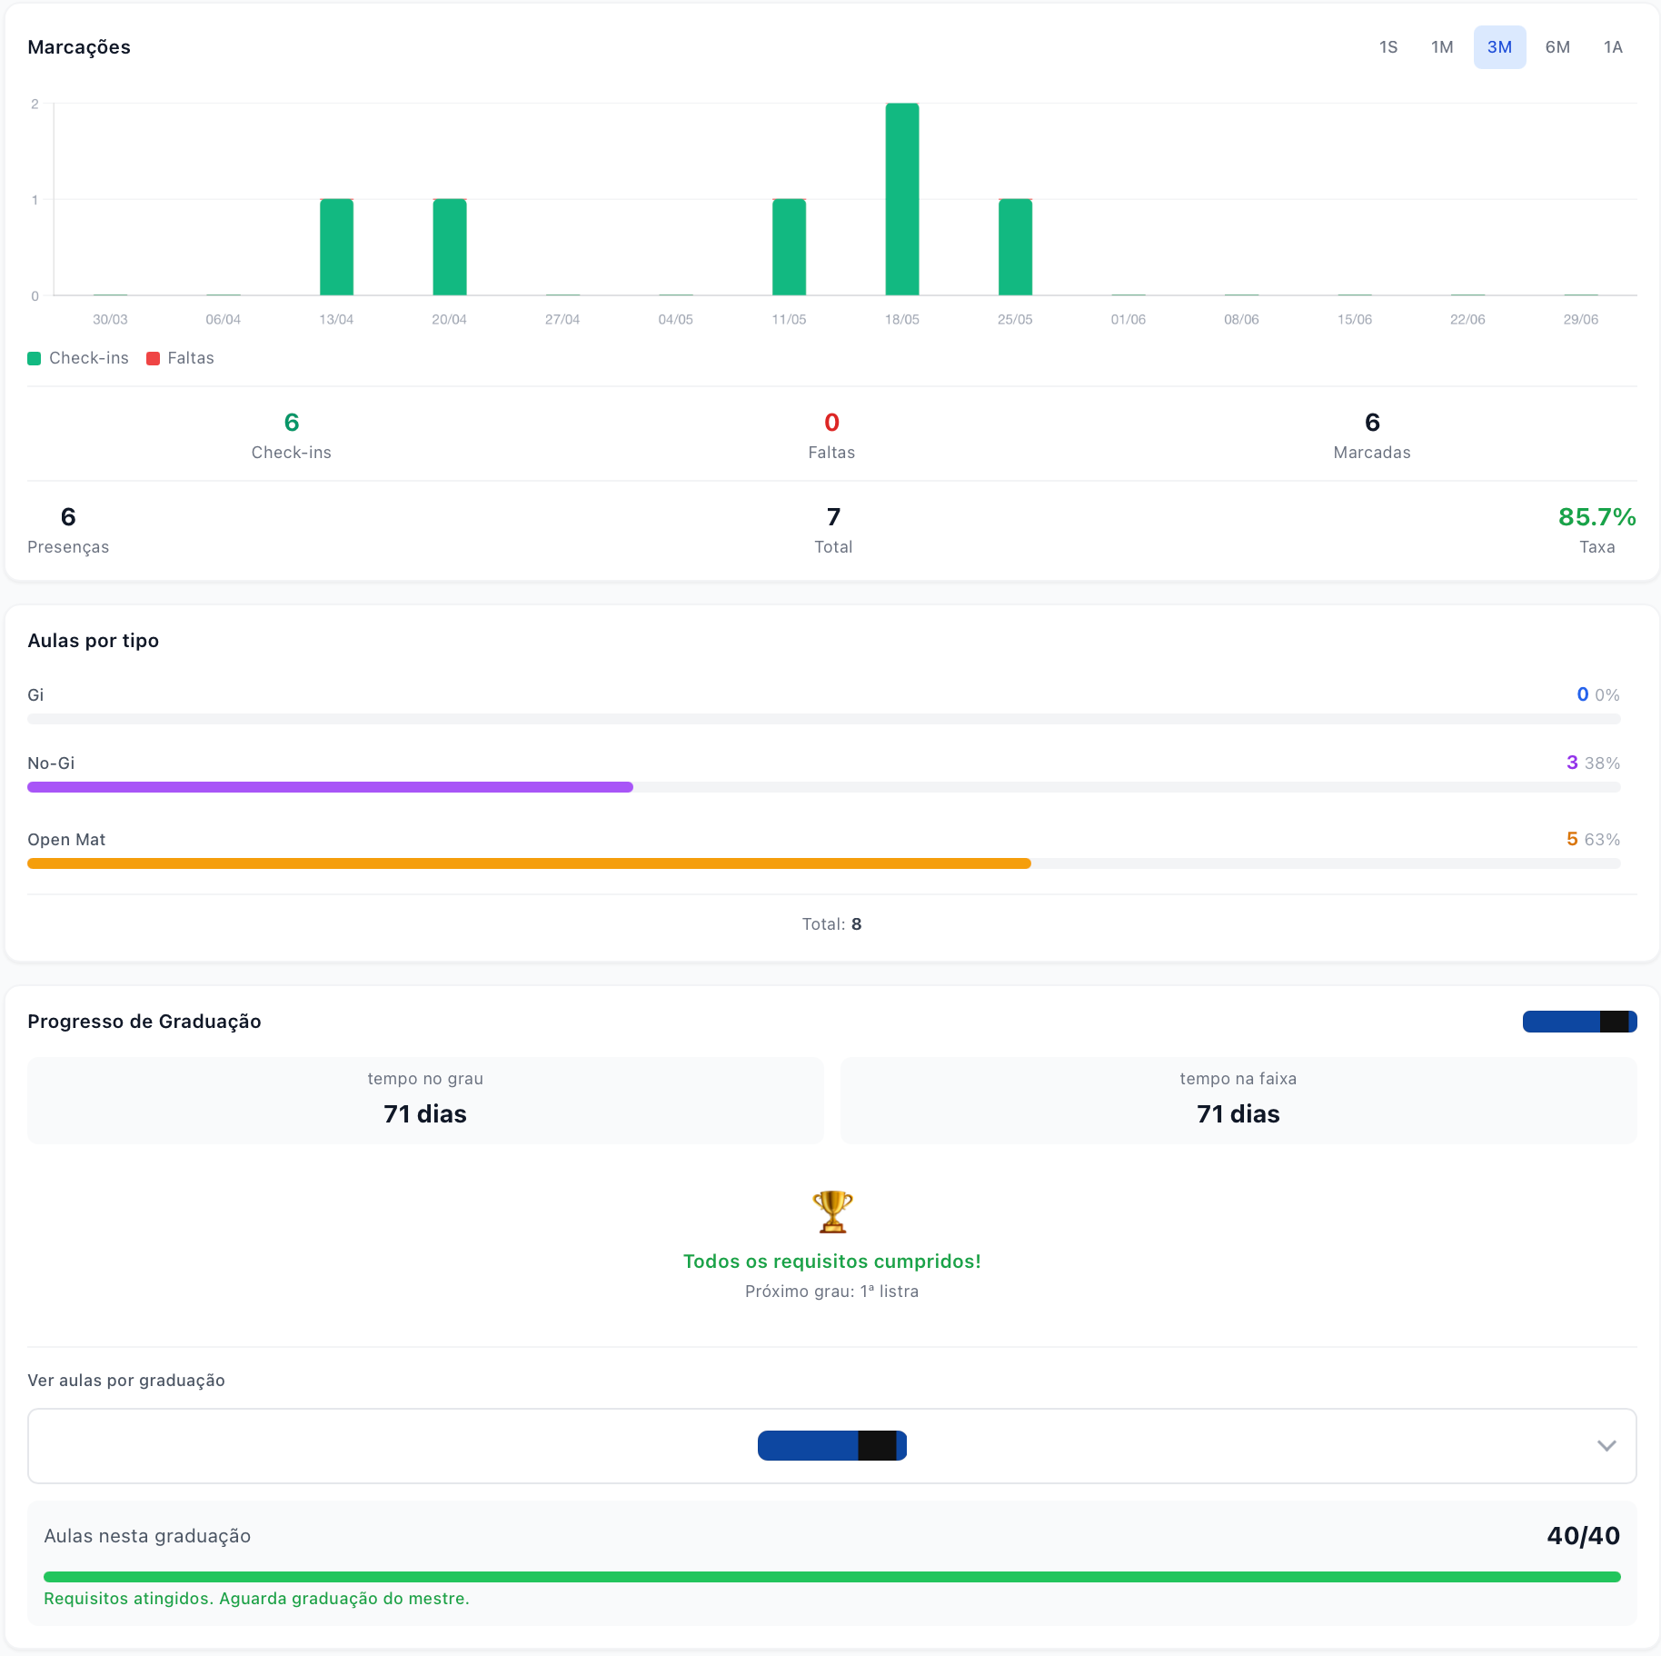Click the dropdown chevron arrow
The width and height of the screenshot is (1661, 1656).
[x=1606, y=1445]
